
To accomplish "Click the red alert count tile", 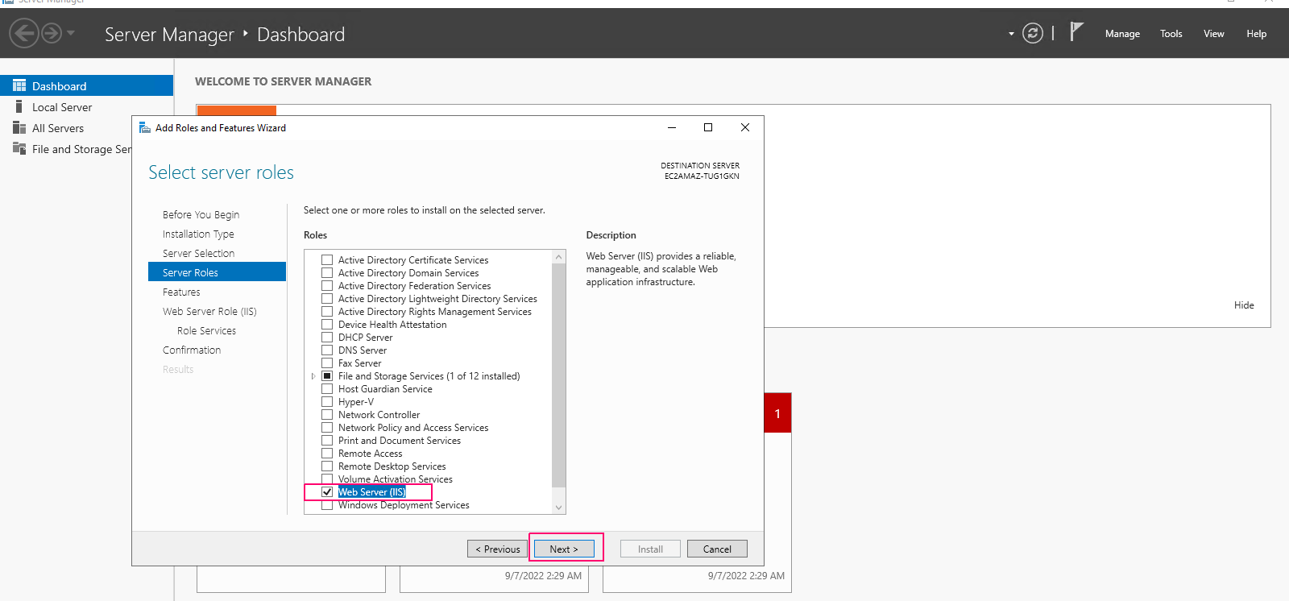I will [x=777, y=413].
